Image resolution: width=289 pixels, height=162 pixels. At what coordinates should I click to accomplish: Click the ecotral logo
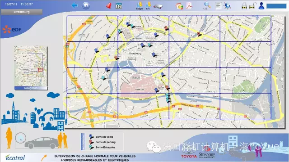click(x=15, y=157)
